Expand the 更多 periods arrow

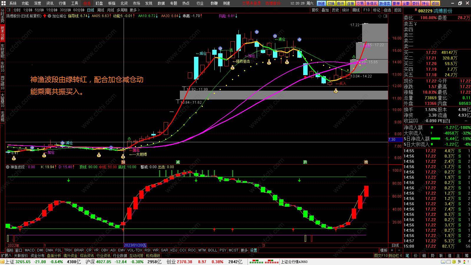[x=135, y=10]
